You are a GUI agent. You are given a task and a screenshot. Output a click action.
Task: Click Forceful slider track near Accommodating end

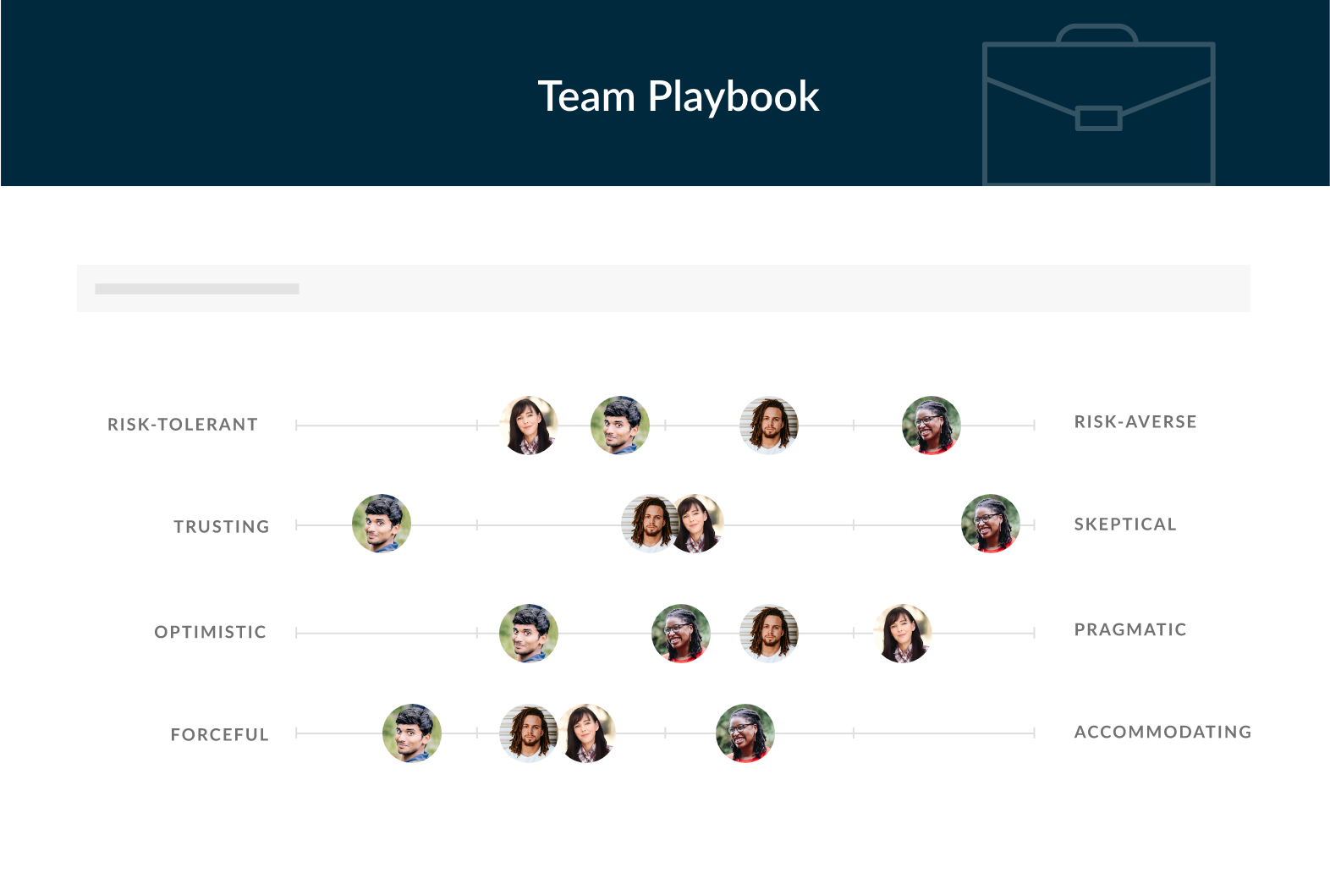tap(948, 733)
